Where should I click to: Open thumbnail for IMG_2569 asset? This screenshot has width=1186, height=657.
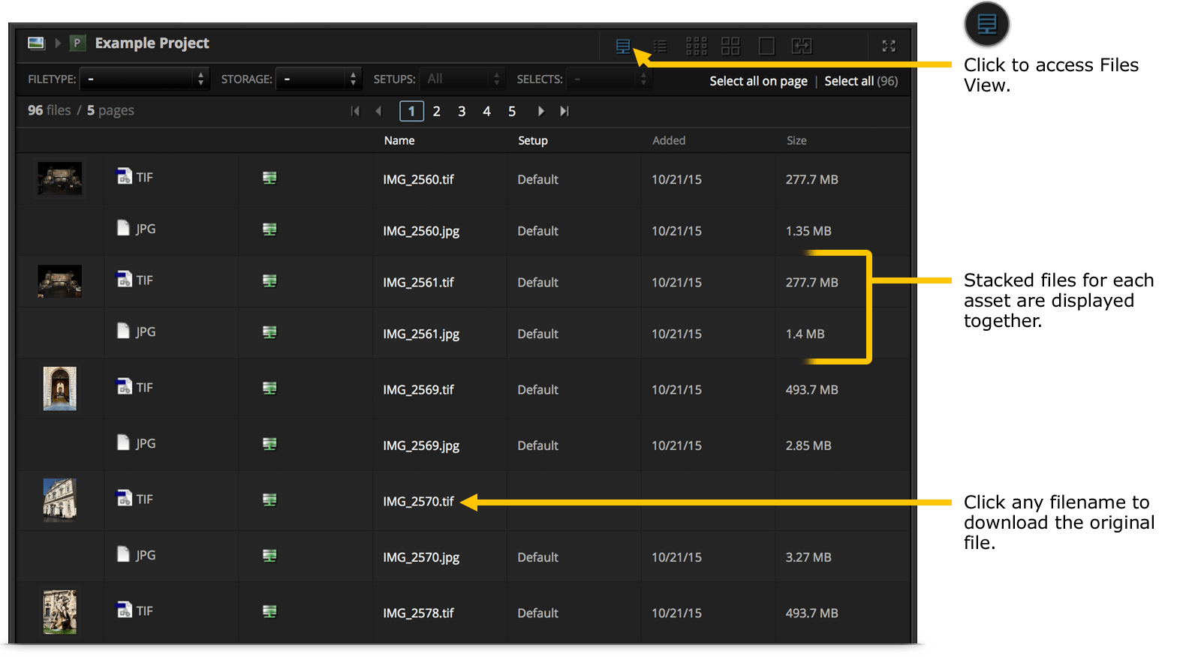pos(60,388)
